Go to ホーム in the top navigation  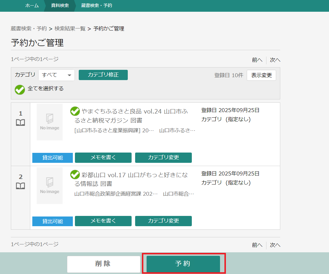(x=32, y=6)
